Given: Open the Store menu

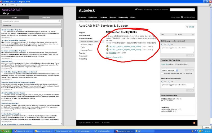Looking at the screenshot, I should [133, 17].
